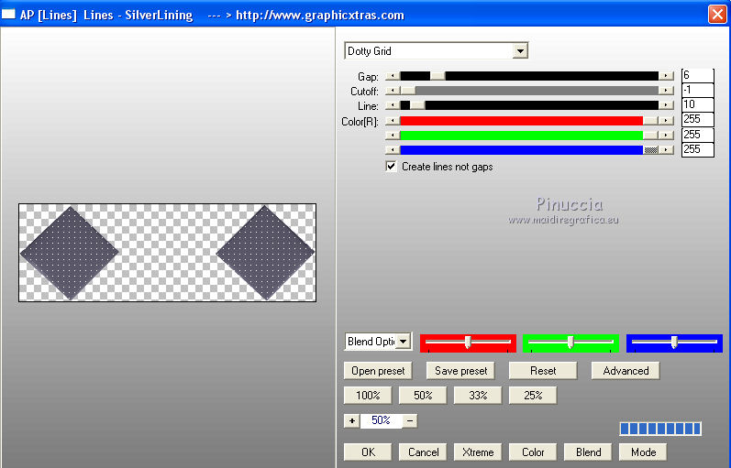Click the Line slider left arrow
The image size is (731, 468).
(x=393, y=105)
